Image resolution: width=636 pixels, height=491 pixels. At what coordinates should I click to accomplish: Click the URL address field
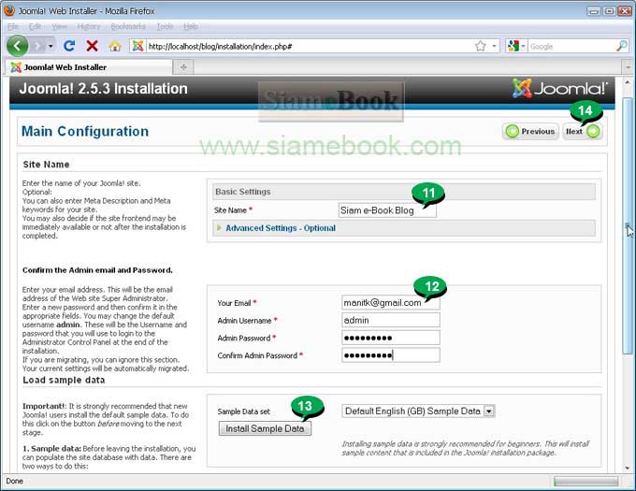tap(309, 47)
